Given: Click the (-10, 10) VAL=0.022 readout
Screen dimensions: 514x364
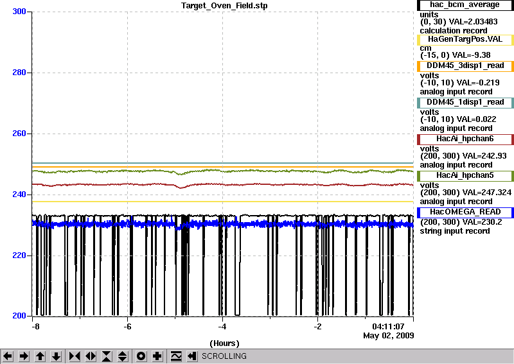Looking at the screenshot, I should (x=458, y=119).
